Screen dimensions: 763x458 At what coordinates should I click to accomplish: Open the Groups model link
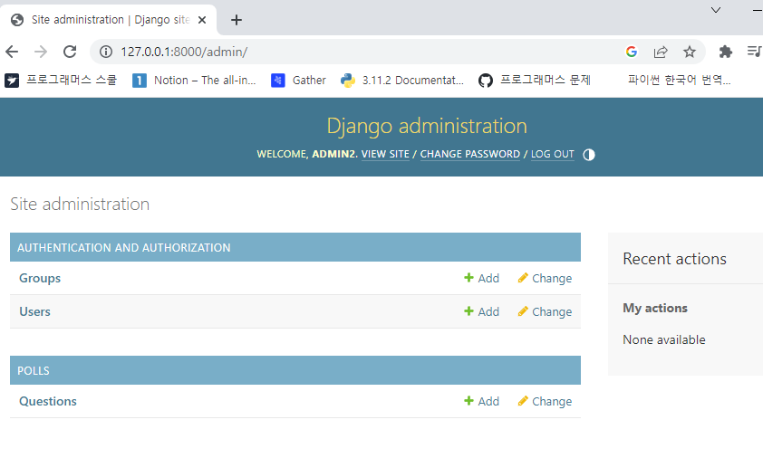pyautogui.click(x=40, y=278)
